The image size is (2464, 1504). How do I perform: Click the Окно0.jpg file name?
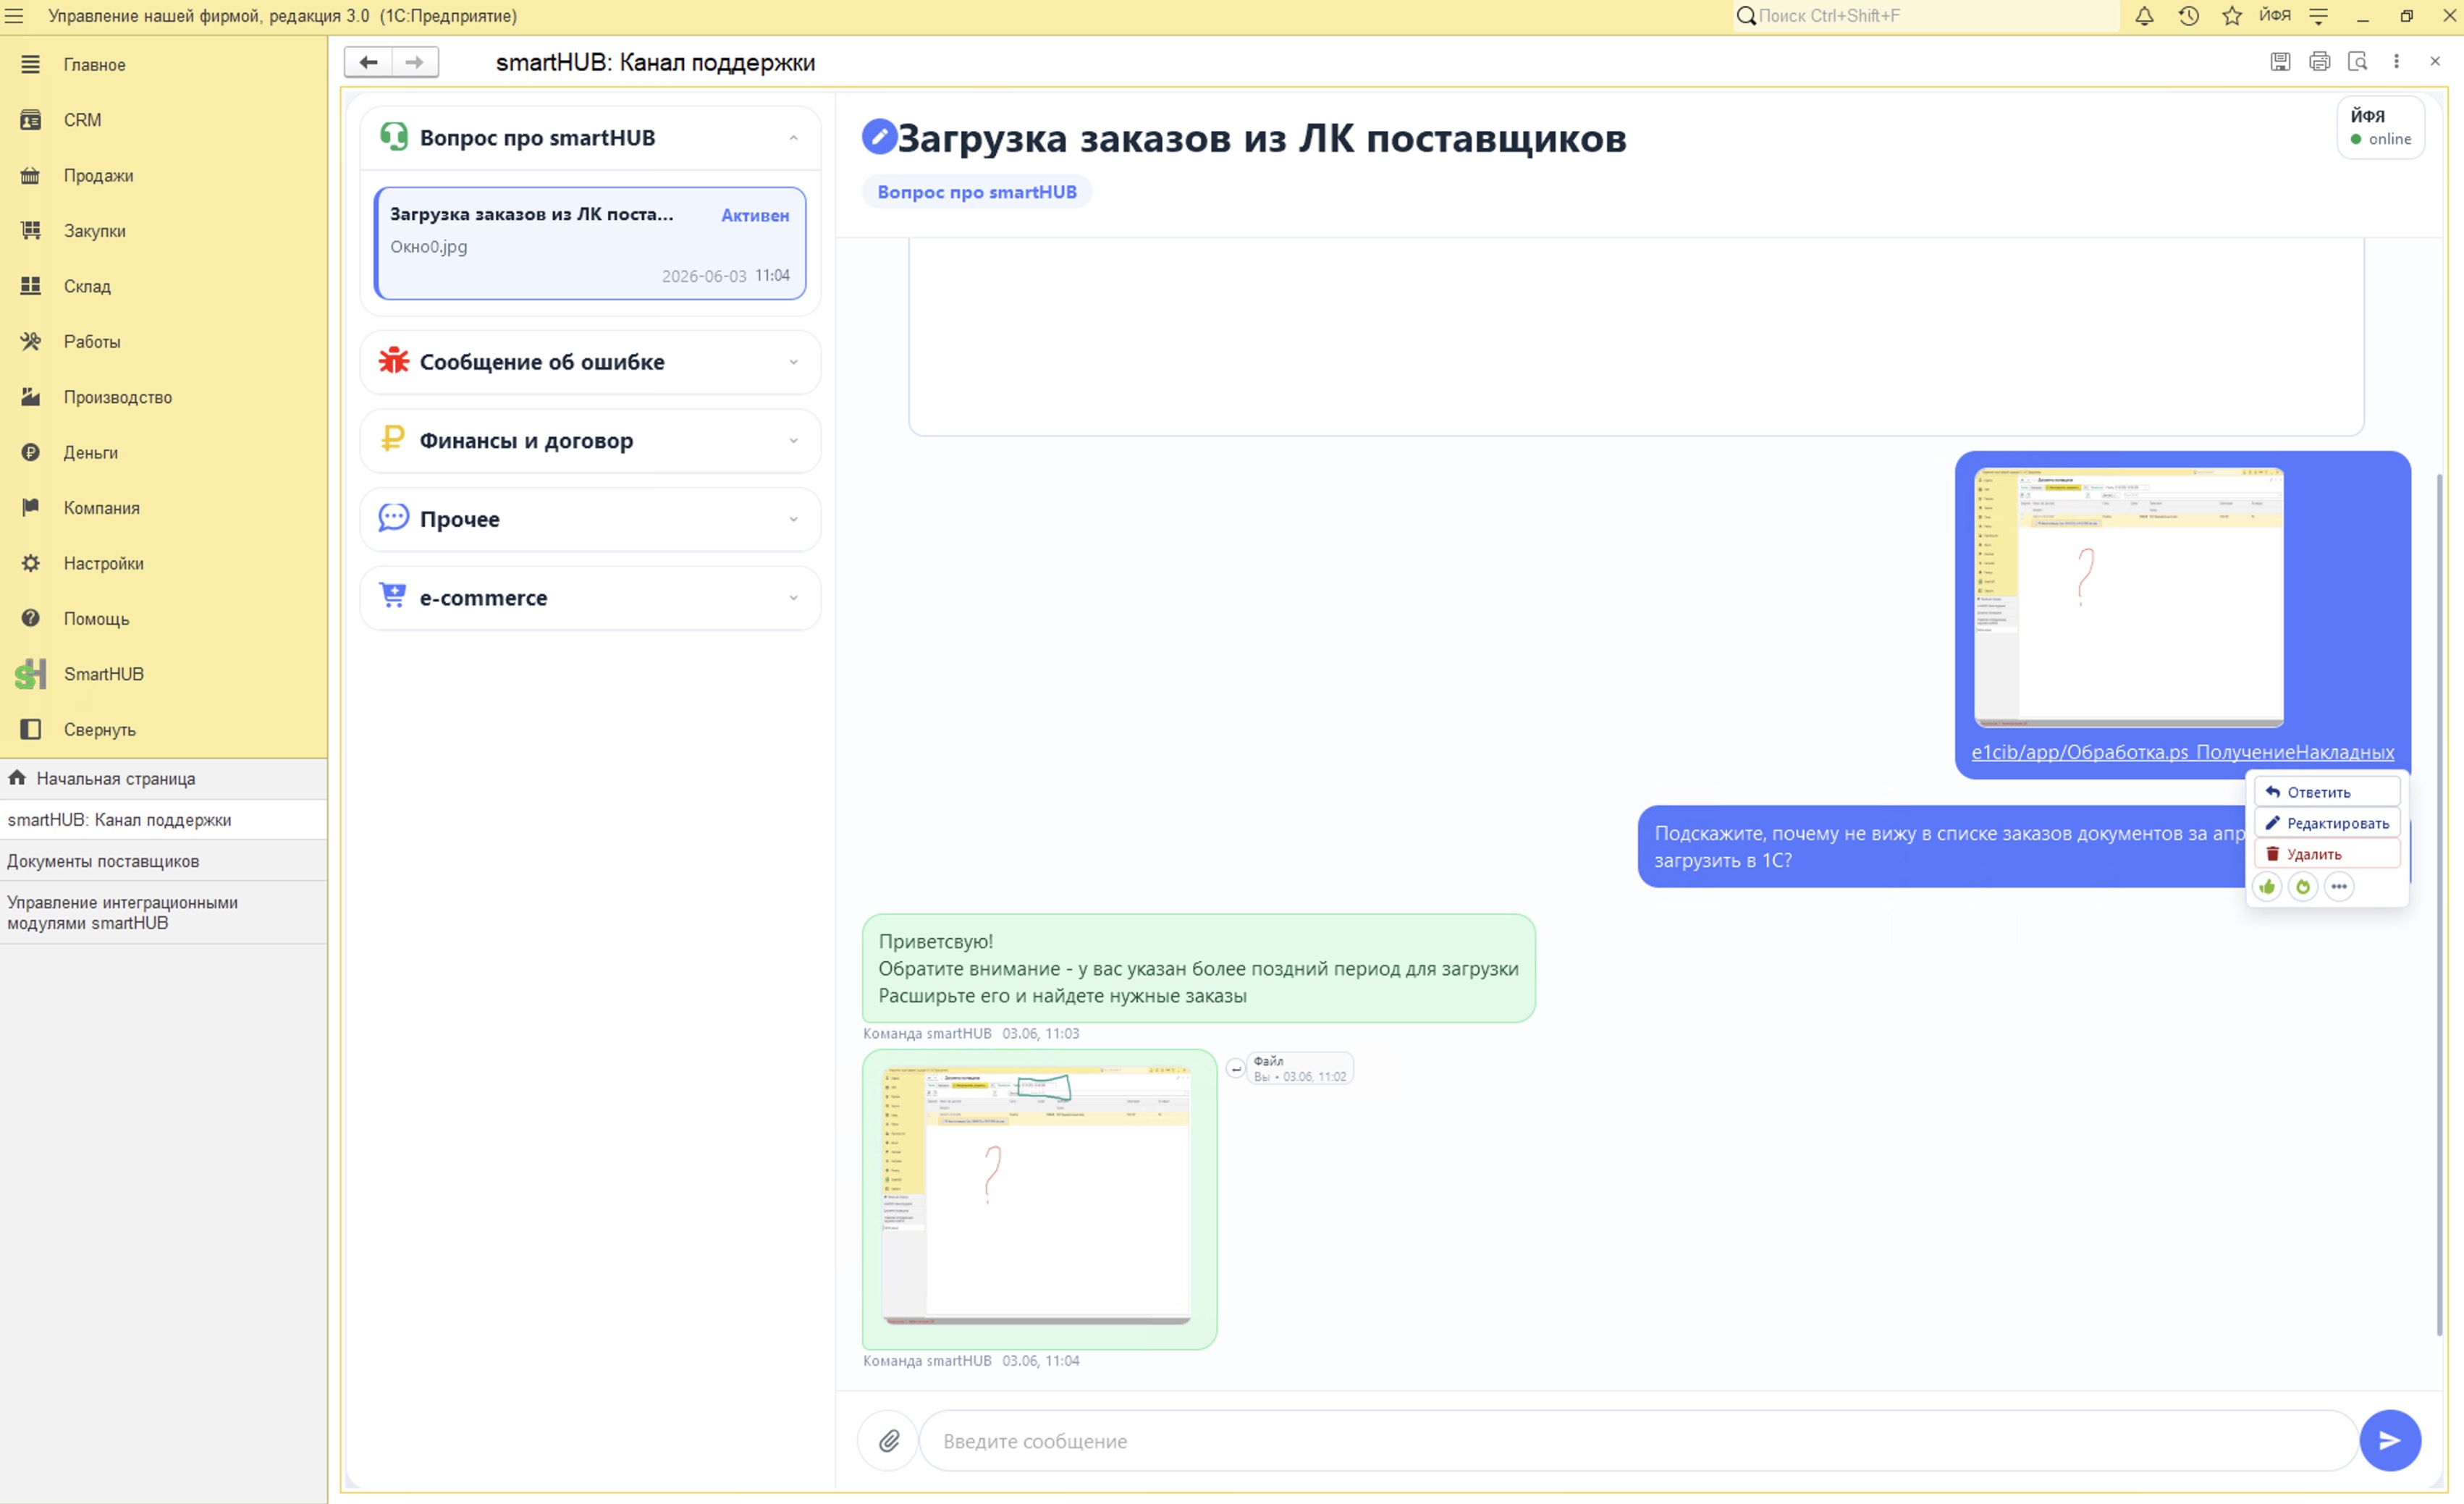(x=429, y=247)
